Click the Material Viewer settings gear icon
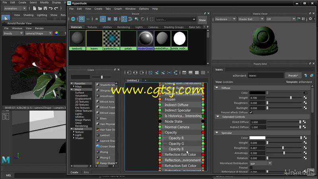The height and width of the screenshot is (179, 318). pos(310,19)
